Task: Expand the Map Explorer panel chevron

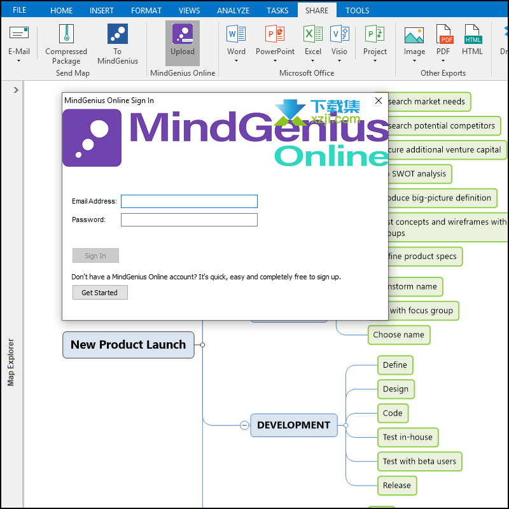Action: pyautogui.click(x=16, y=90)
